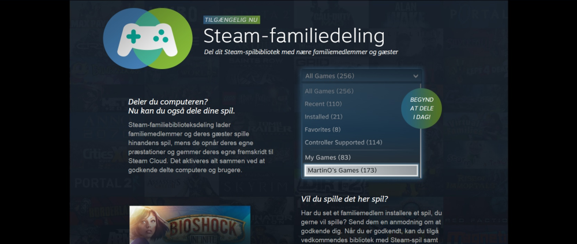Click the Begynd at dele i dag button
The image size is (577, 244).
click(x=421, y=109)
